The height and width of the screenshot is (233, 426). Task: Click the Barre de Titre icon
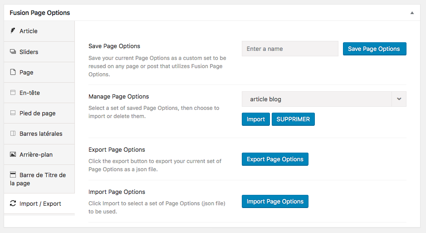pyautogui.click(x=13, y=175)
